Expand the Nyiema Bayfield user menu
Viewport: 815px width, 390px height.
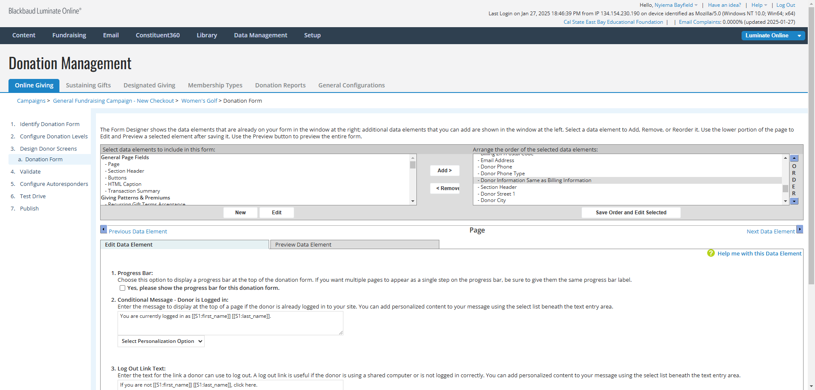pyautogui.click(x=676, y=5)
